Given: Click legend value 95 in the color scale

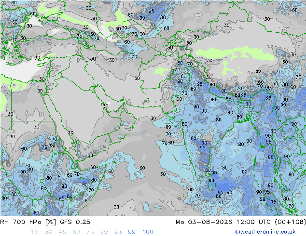Looking at the screenshot, I should (x=118, y=232).
